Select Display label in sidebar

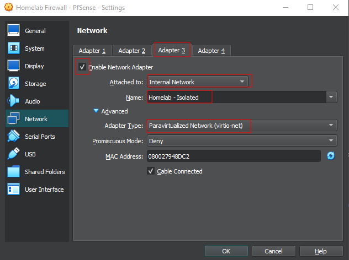(34, 66)
